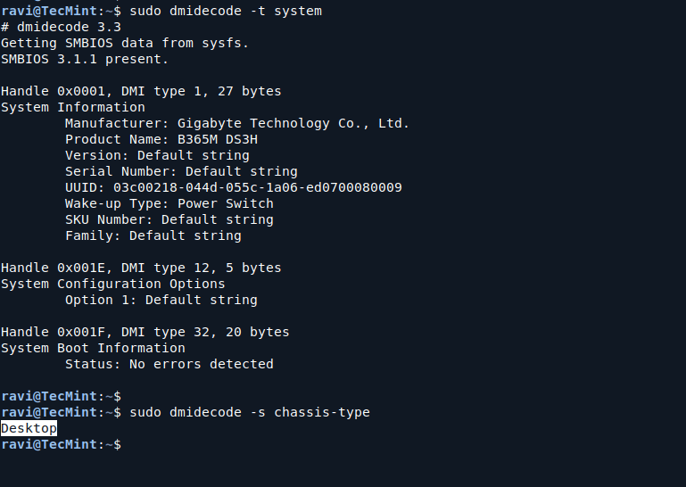The image size is (686, 487).
Task: Click the 'Status: No errors detected' line
Action: (169, 364)
